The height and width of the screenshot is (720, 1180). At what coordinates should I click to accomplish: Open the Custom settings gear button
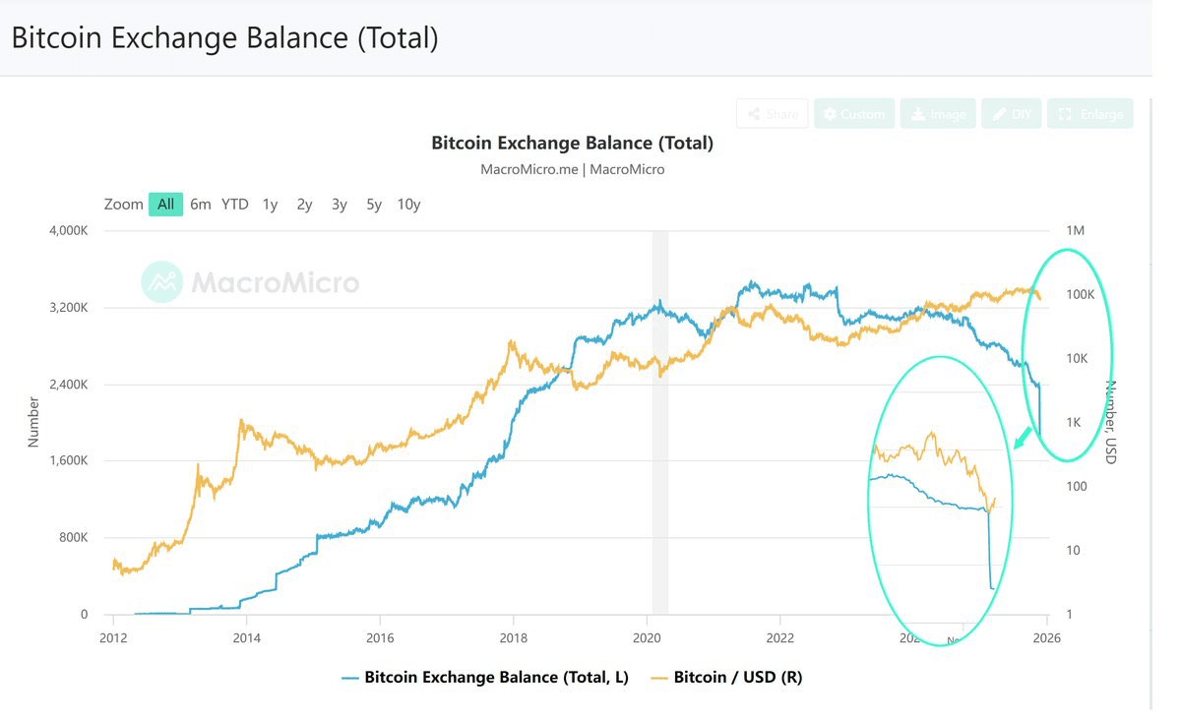point(854,114)
